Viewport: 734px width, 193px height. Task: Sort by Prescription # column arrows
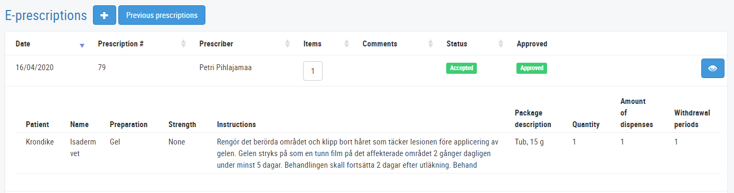click(183, 44)
